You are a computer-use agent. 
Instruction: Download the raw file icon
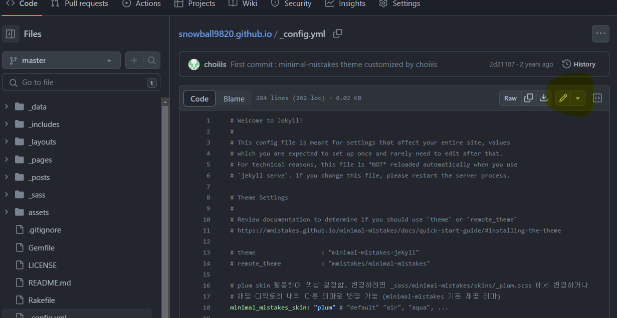click(x=543, y=98)
